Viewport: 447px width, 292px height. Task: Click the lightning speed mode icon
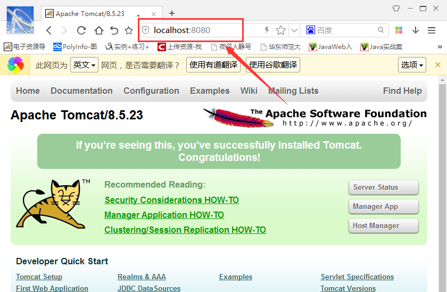click(x=267, y=30)
